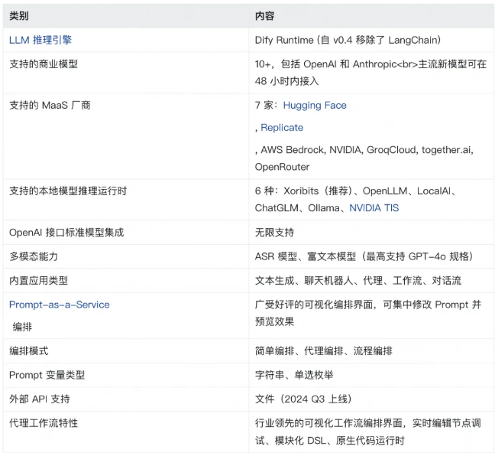Click the 字符串、单选枚举 cell
The image size is (495, 453).
371,375
